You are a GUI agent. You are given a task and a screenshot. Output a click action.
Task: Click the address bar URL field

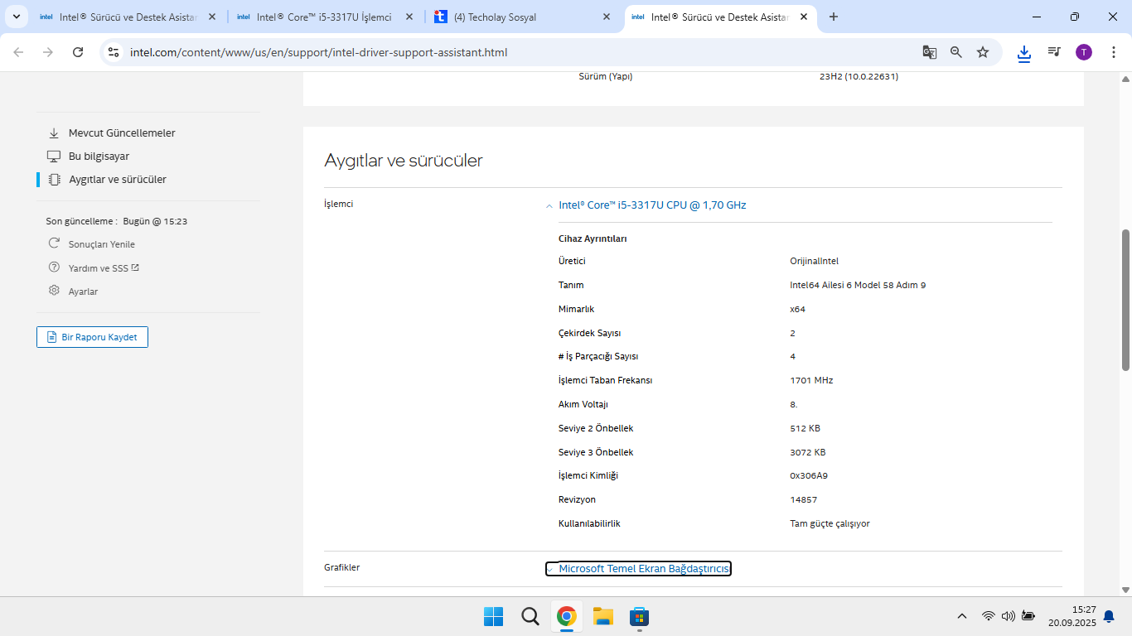point(522,52)
